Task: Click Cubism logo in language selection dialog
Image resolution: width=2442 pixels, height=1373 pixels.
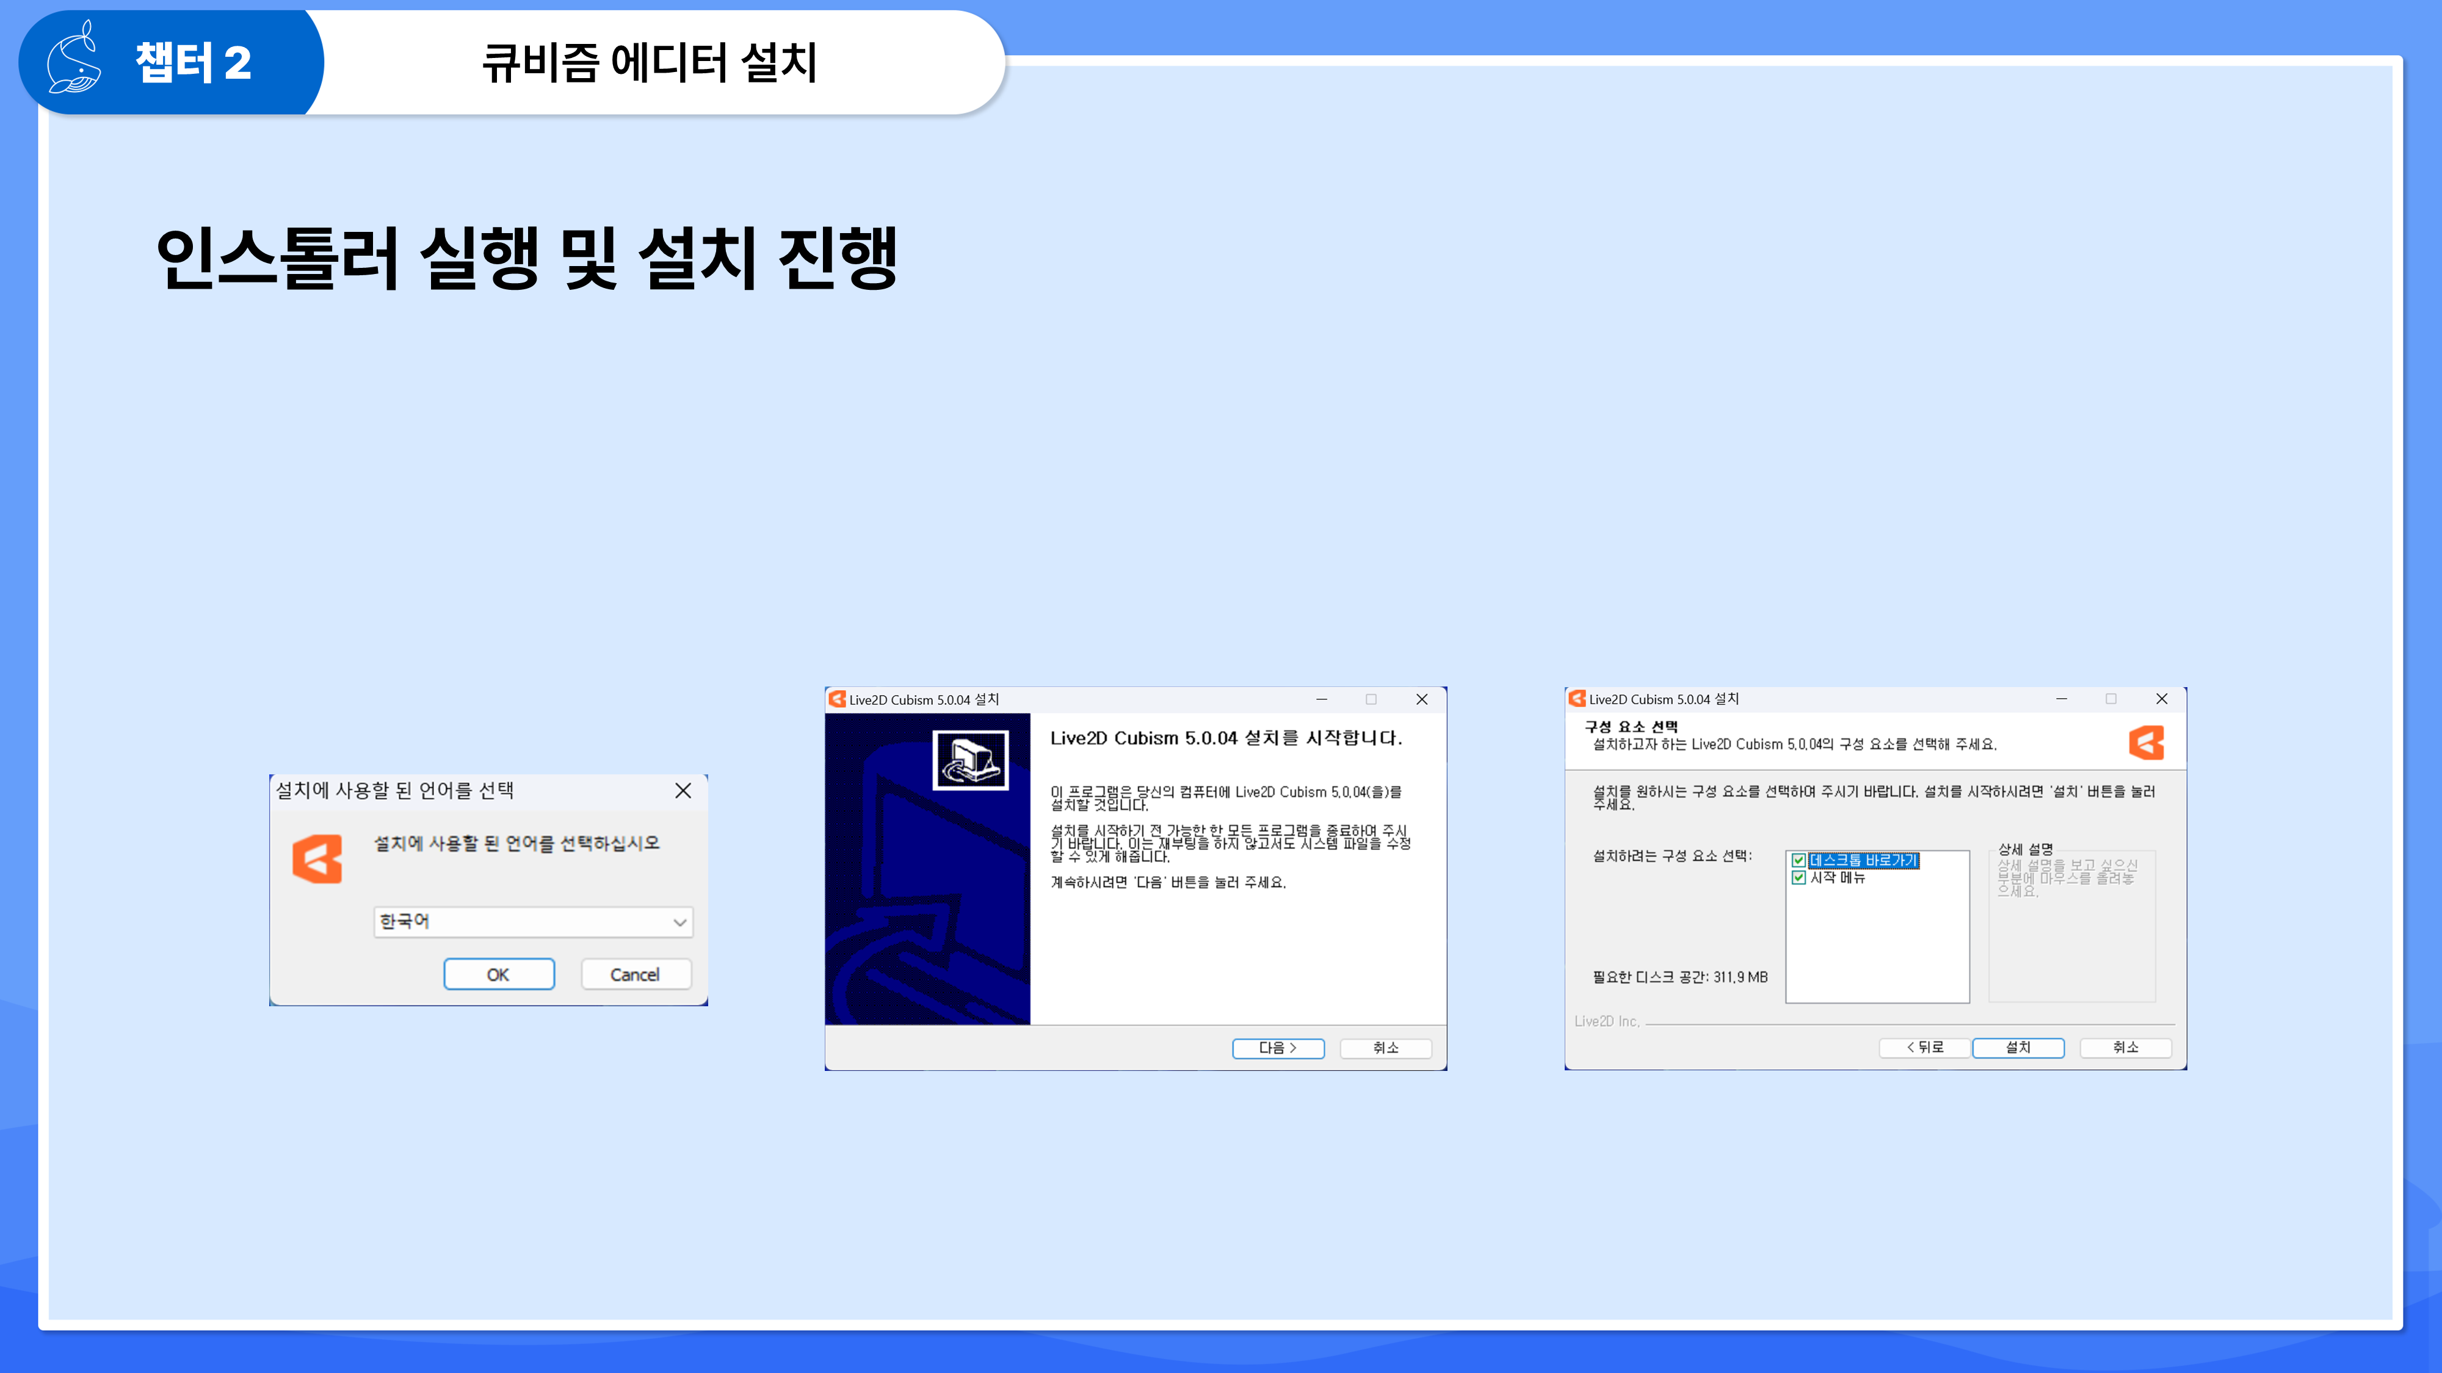Action: coord(317,859)
